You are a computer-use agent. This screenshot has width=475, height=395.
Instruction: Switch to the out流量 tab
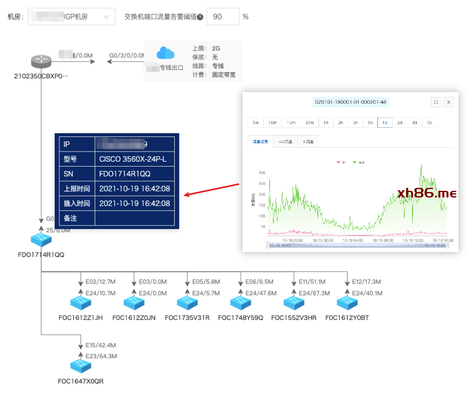(x=285, y=142)
